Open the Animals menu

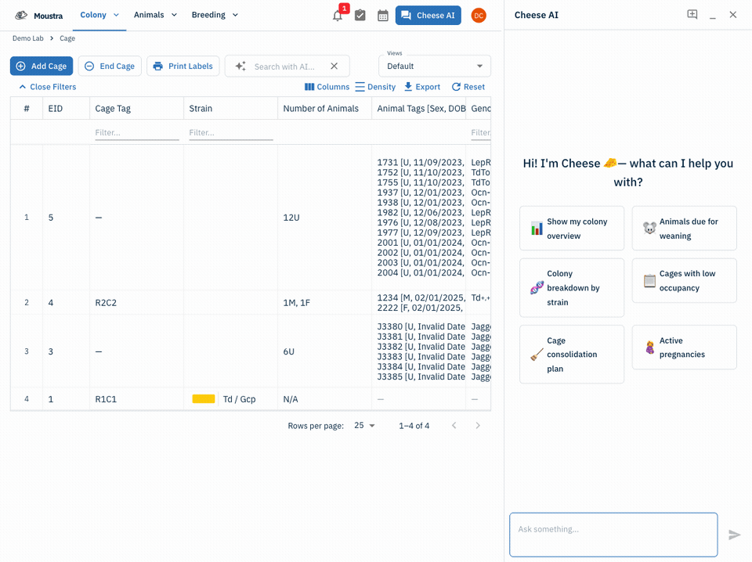tap(155, 15)
